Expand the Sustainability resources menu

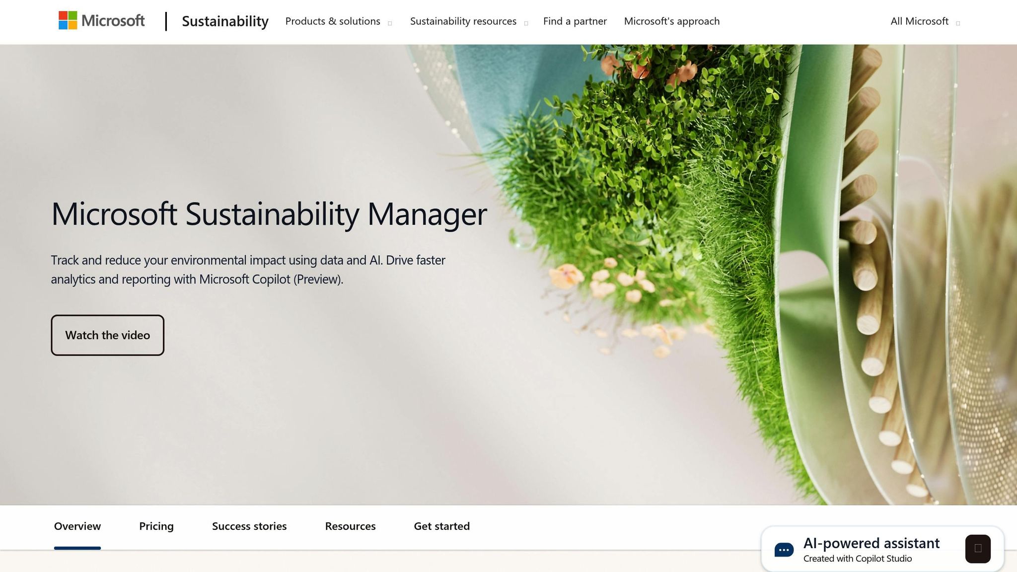point(468,21)
